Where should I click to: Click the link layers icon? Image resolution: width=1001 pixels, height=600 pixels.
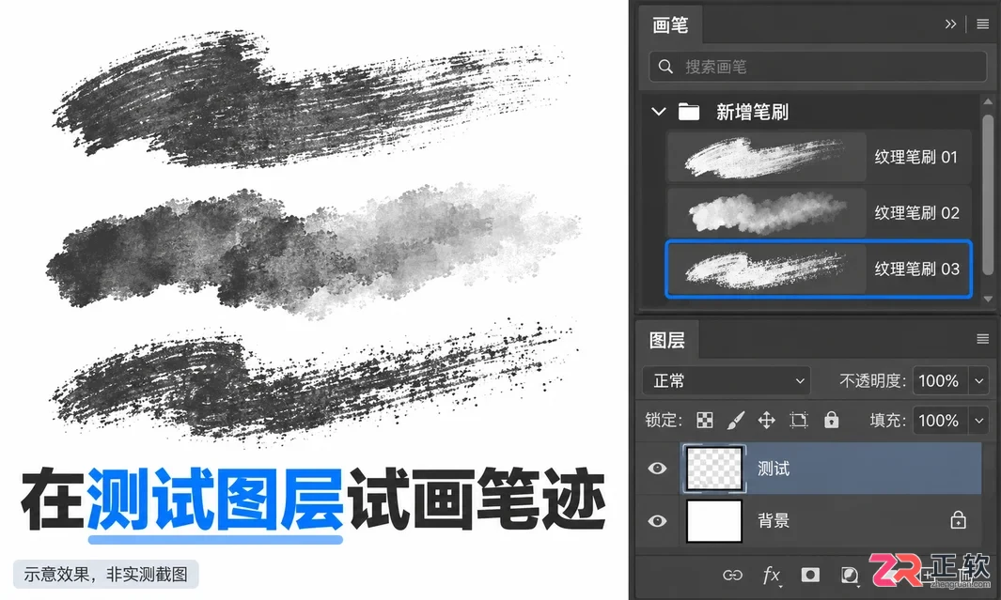[732, 576]
